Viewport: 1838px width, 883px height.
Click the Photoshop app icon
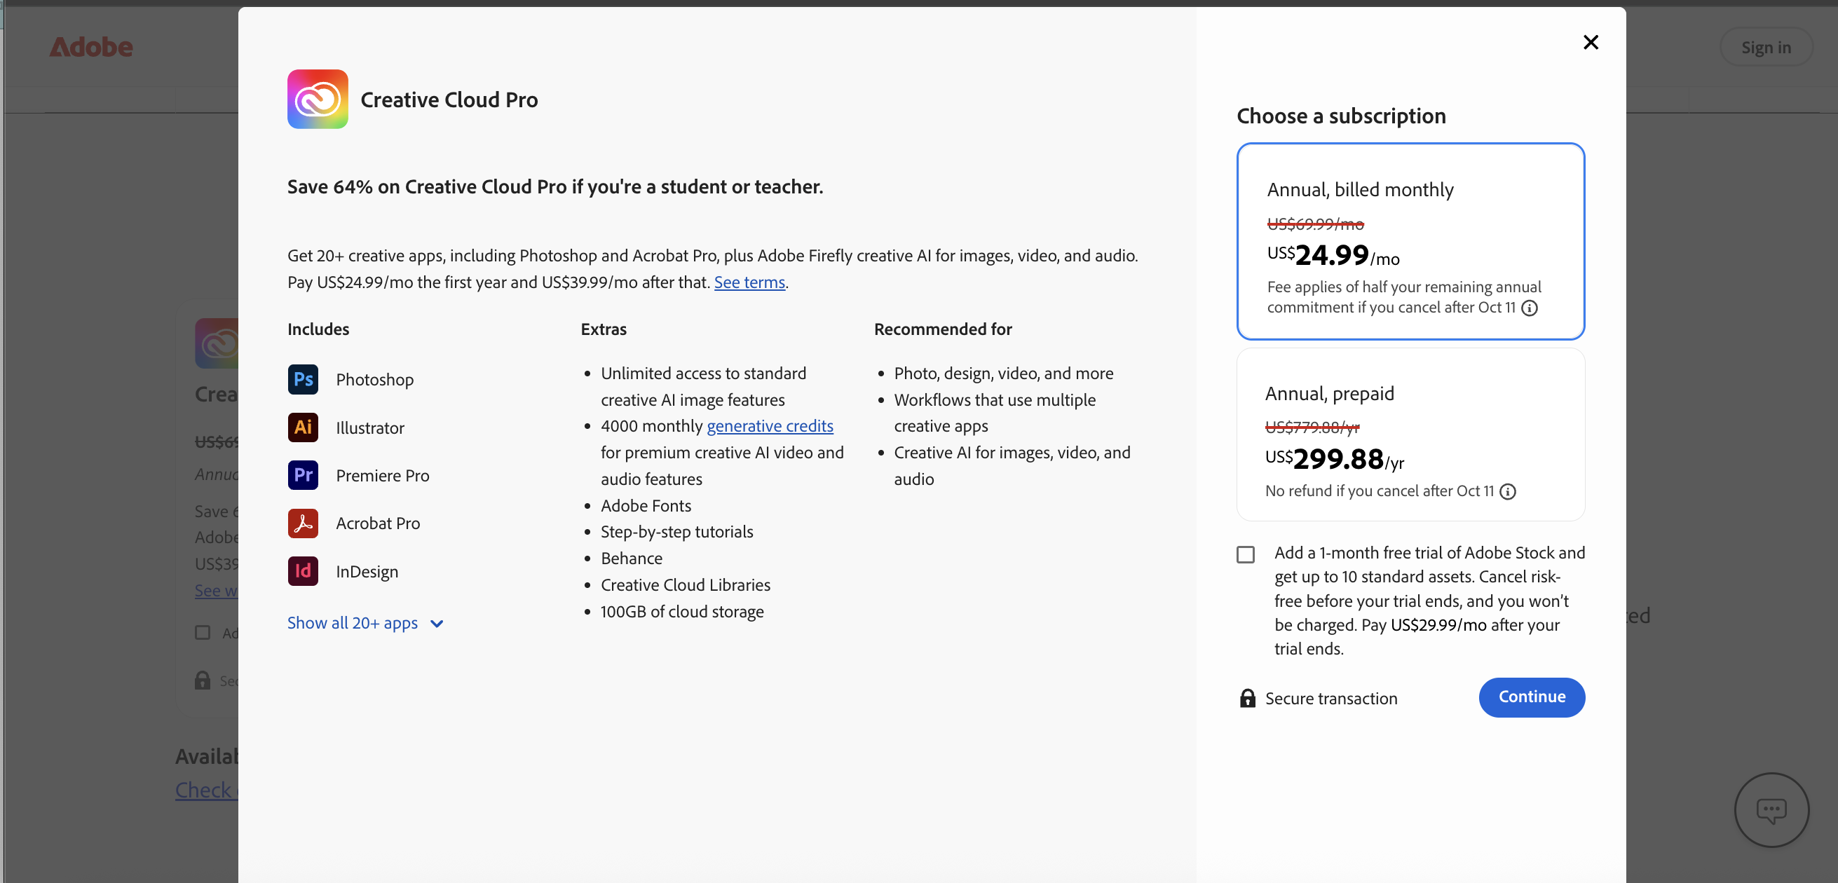click(304, 379)
